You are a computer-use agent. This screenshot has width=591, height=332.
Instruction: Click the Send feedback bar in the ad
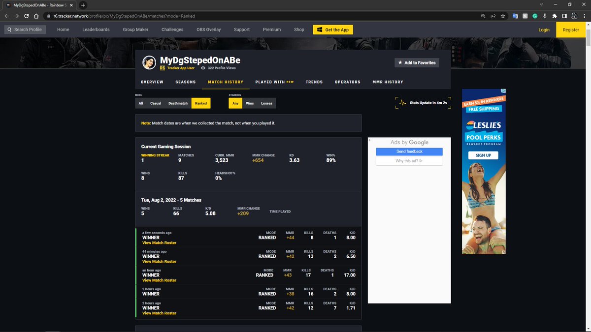coord(409,151)
